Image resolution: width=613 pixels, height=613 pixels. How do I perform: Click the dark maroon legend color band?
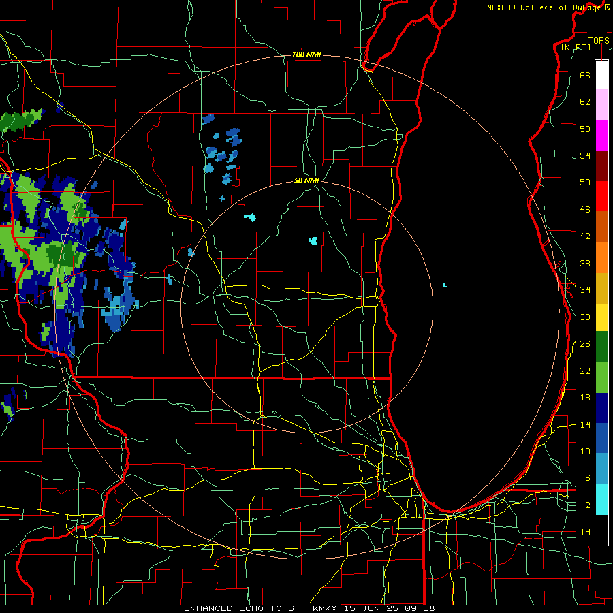click(601, 166)
